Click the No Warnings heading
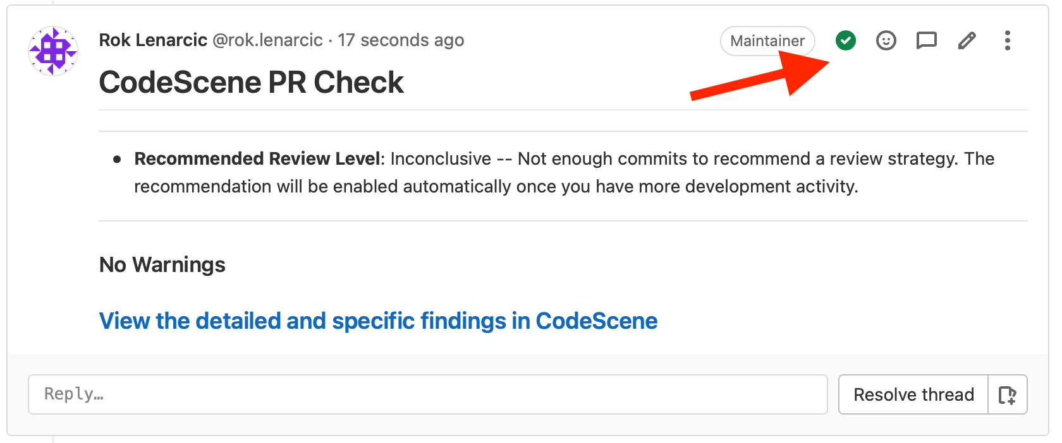This screenshot has height=443, width=1062. pyautogui.click(x=162, y=264)
